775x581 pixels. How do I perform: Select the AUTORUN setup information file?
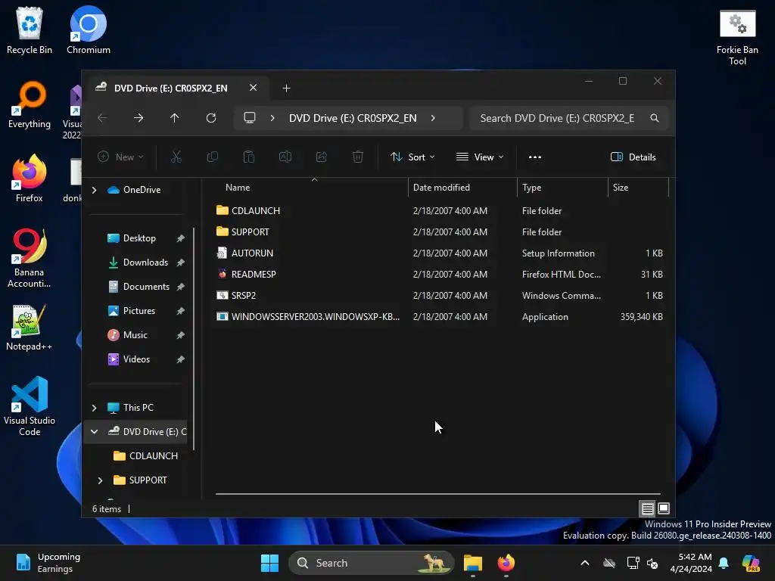440,253
